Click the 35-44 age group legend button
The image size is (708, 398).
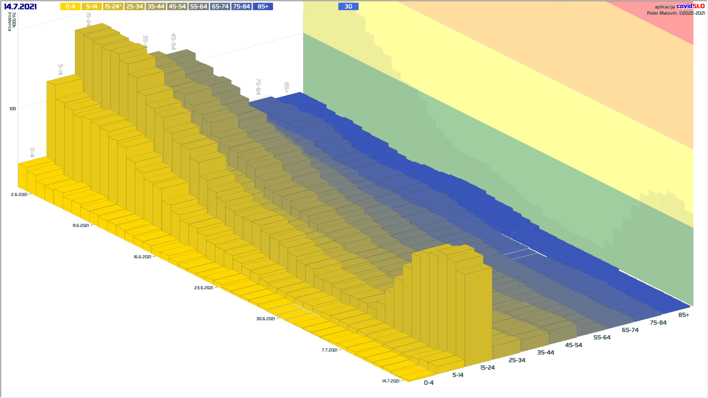click(156, 7)
